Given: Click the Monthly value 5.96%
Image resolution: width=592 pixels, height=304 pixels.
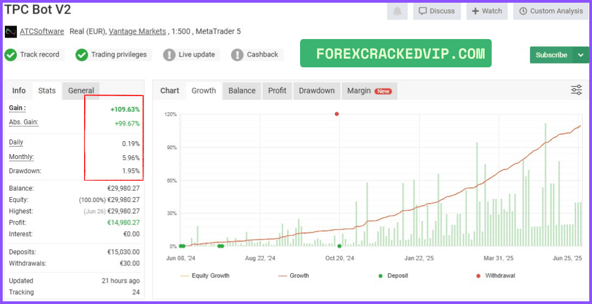Looking at the screenshot, I should (131, 158).
